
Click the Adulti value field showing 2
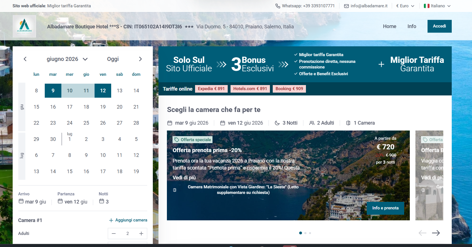point(127,234)
